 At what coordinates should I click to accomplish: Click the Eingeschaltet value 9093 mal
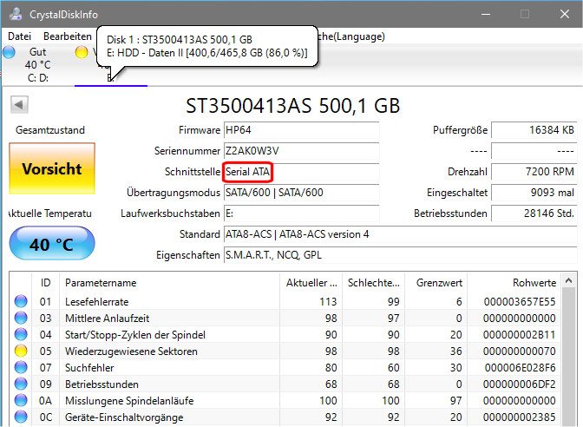(x=534, y=193)
